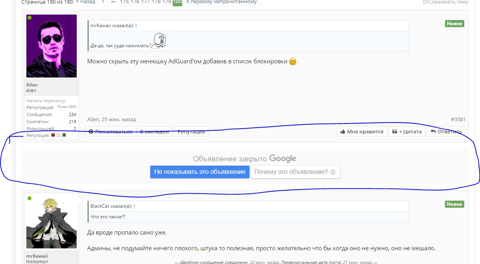Screen dimensions: 480x264
Task: Reply with the 'Ответить' button
Action: click(446, 131)
